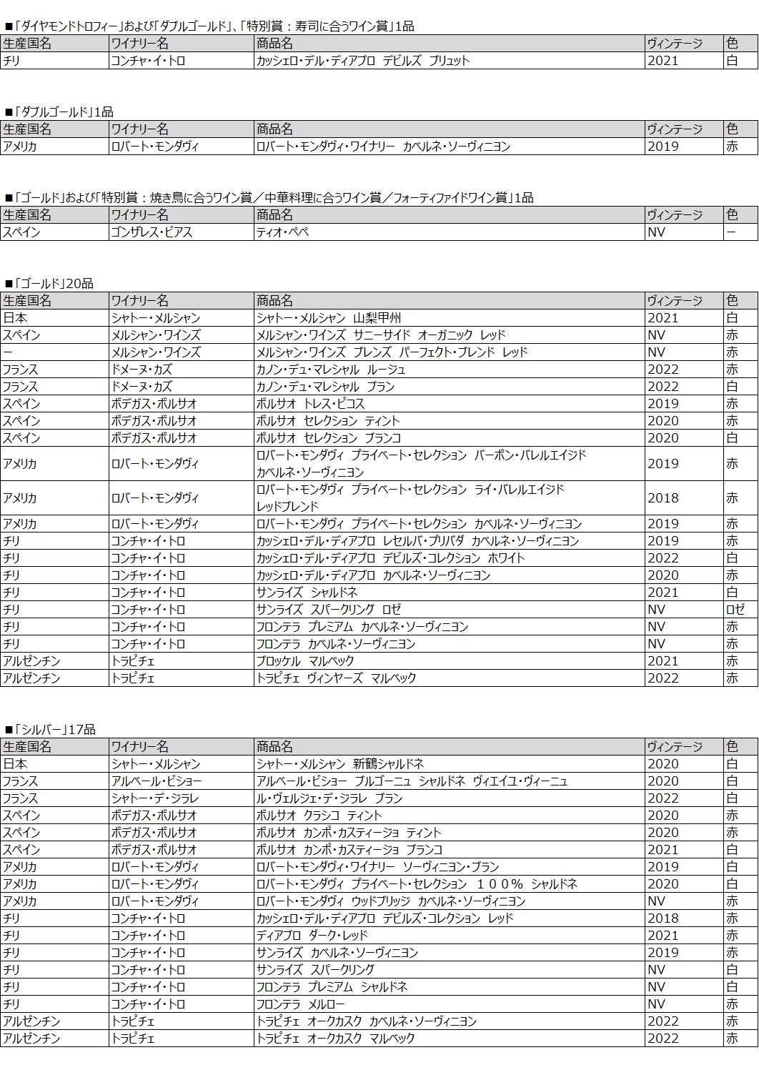Select the 'ブロッケル マルベック' cell
This screenshot has height=1065, width=759.
coord(449,661)
